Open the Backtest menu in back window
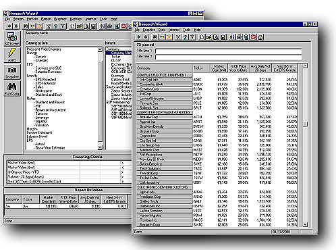Image resolution: width=336 pixels, height=250 pixels. (76, 19)
